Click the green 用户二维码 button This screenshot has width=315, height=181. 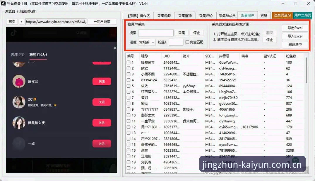coord(303,15)
